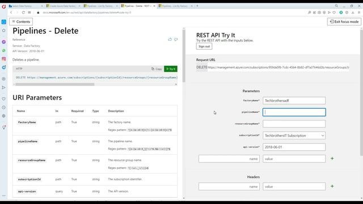Close the Pipelines - Delete tab

pyautogui.click(x=154, y=6)
